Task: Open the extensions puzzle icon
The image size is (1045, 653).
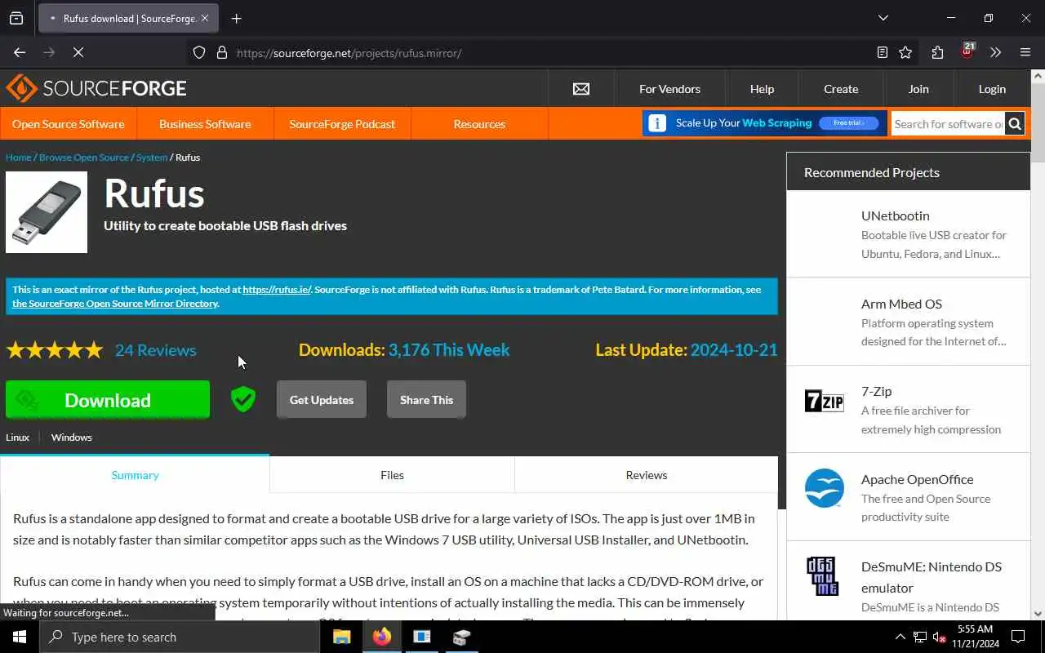Action: click(x=937, y=52)
